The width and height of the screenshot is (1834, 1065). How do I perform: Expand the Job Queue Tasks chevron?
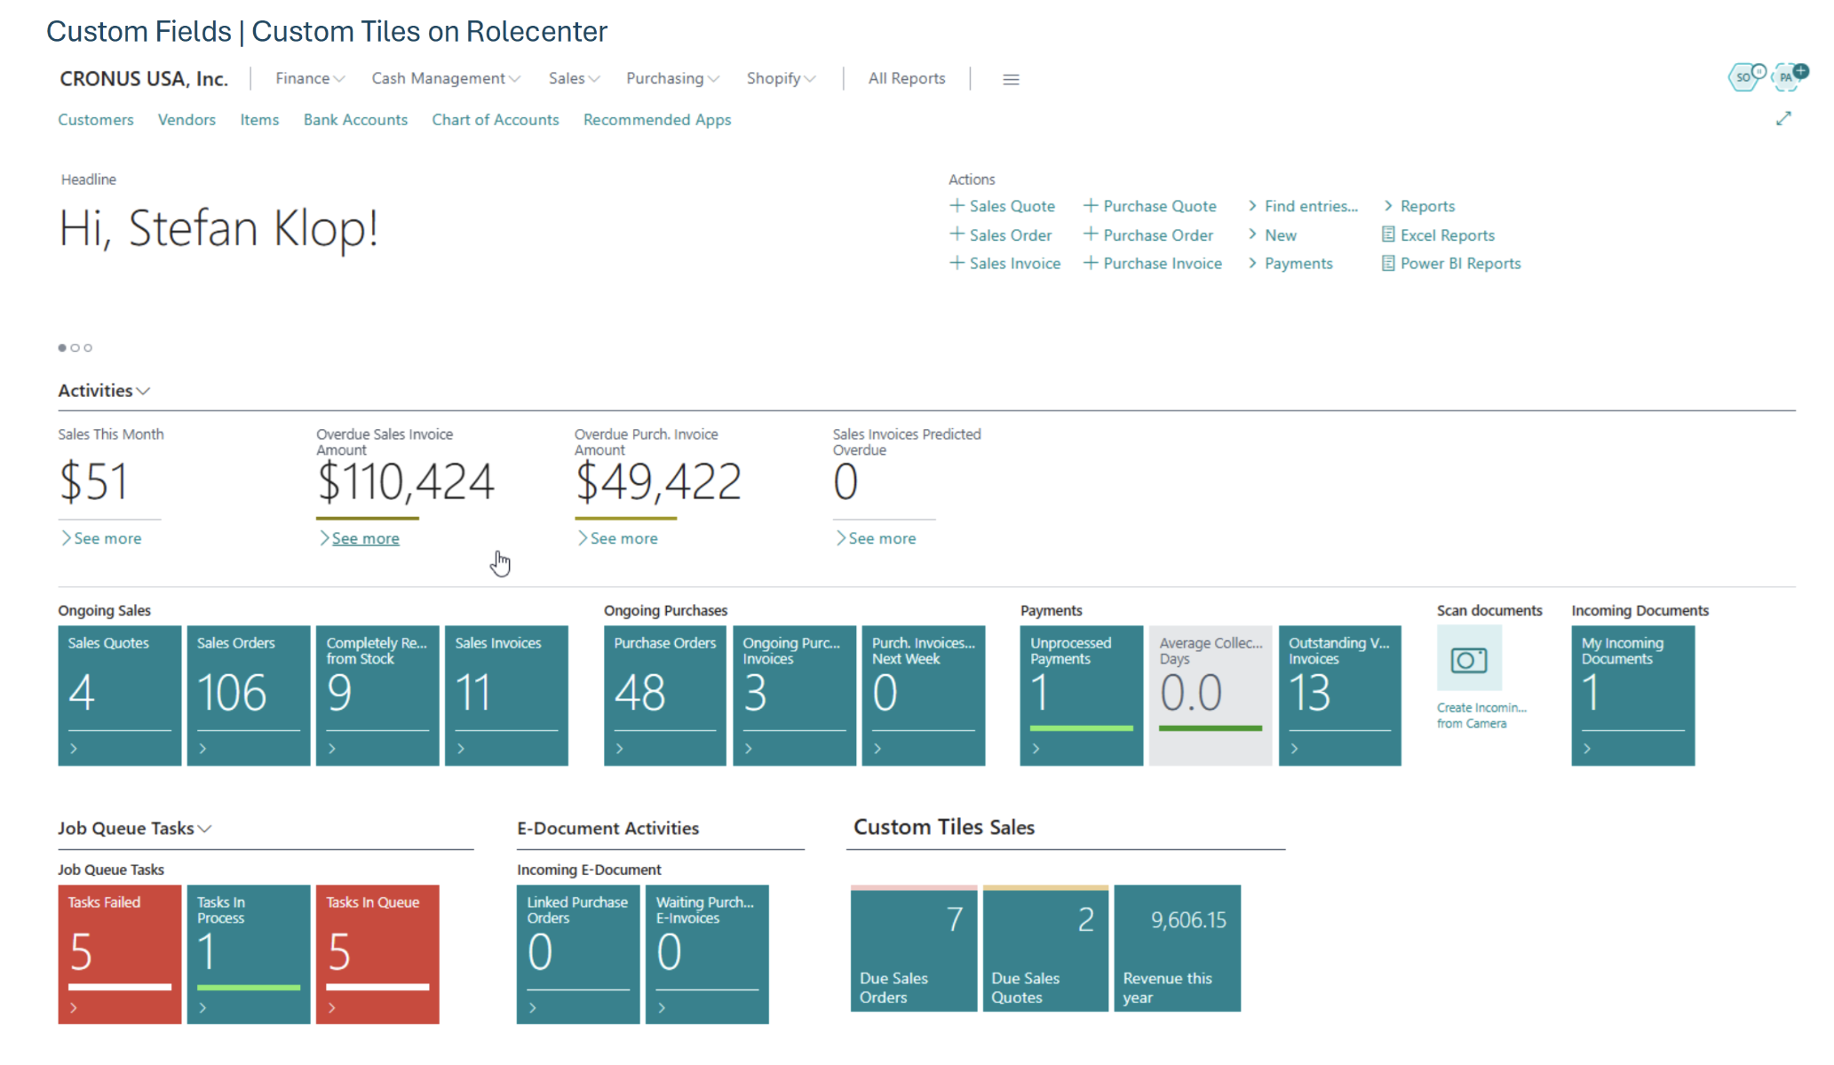[205, 829]
